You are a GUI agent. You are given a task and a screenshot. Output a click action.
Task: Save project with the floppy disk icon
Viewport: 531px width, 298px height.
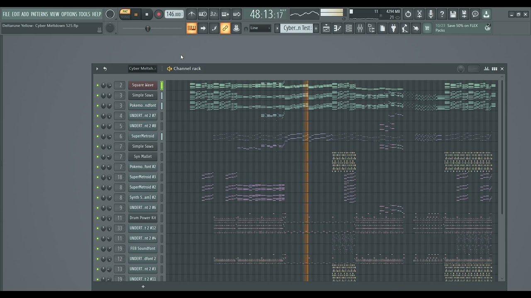[x=453, y=14]
